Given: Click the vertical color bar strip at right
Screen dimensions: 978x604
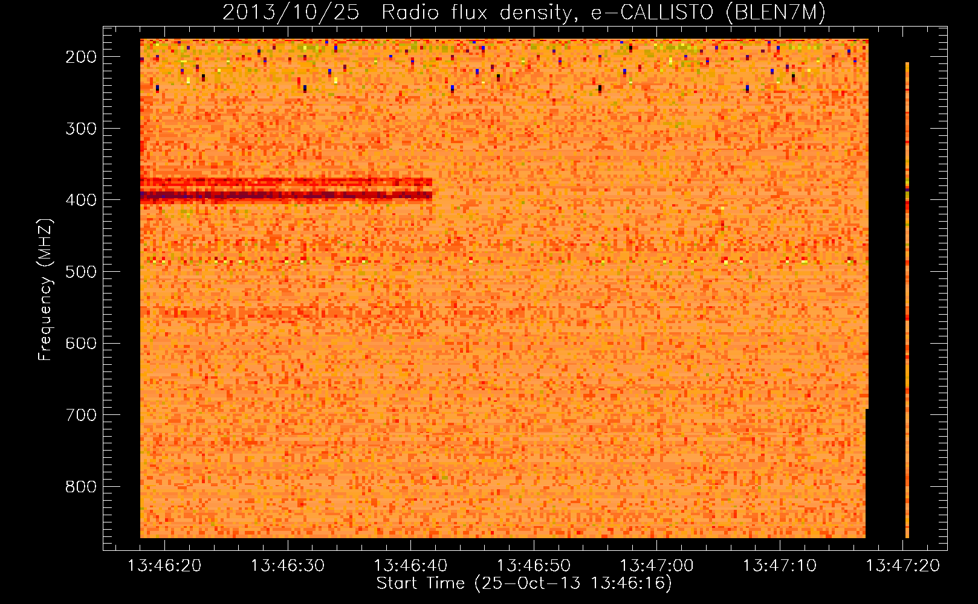Looking at the screenshot, I should click(907, 300).
